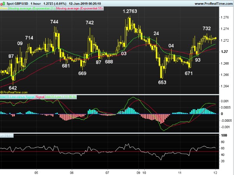Select the 653 swing low annotation

162,82
